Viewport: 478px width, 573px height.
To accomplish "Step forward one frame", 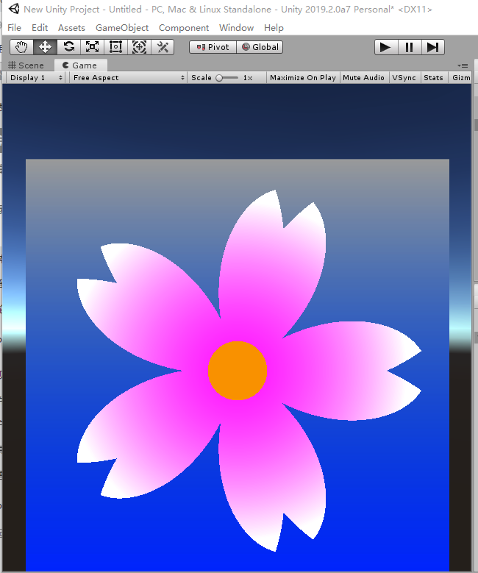I will pyautogui.click(x=432, y=47).
